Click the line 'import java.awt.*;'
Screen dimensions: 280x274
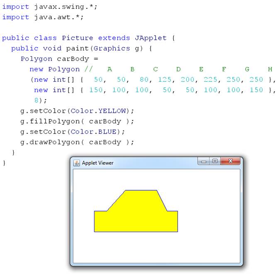tap(43, 17)
